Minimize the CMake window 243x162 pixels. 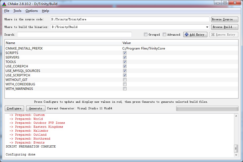click(x=218, y=3)
